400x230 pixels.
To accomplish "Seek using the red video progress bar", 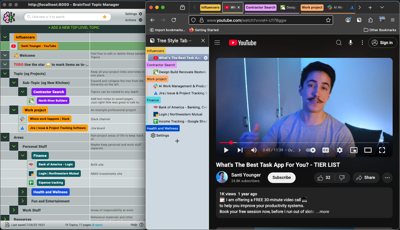I will tap(304, 142).
